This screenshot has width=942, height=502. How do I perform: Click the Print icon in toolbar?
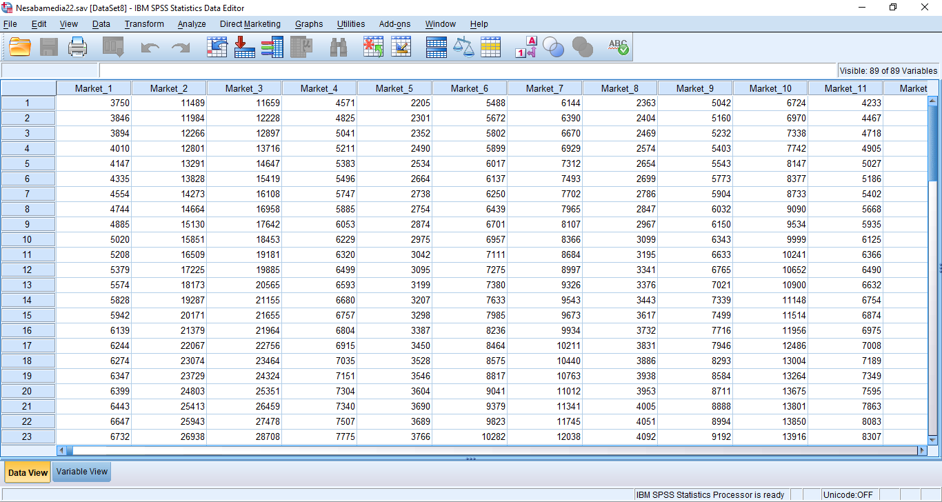pyautogui.click(x=78, y=47)
